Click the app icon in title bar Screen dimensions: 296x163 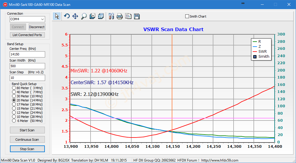5,4
